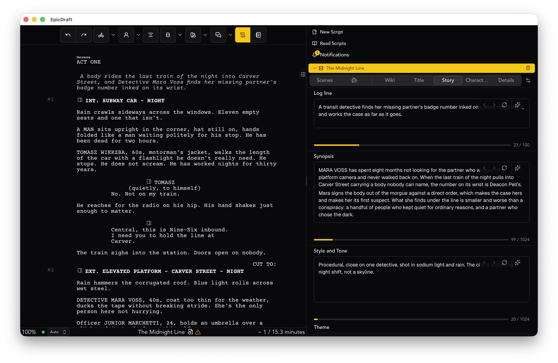Open the robot assistant tab
Screen dimensions: 558x363
point(354,80)
